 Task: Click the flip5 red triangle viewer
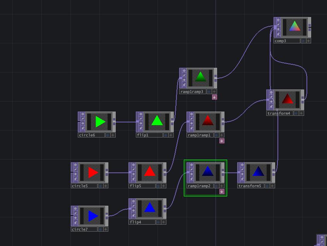coord(150,172)
